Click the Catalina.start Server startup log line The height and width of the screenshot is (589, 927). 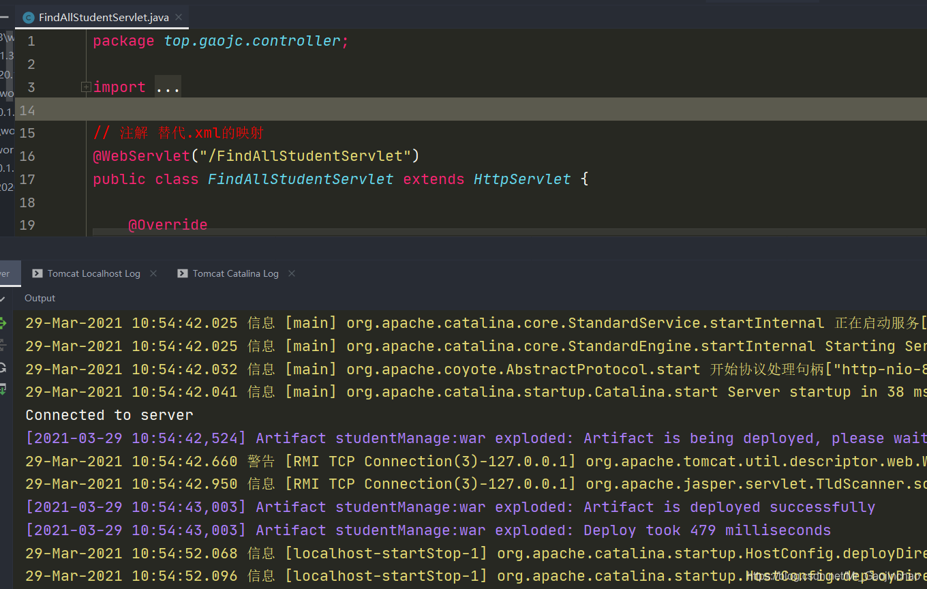pyautogui.click(x=476, y=392)
